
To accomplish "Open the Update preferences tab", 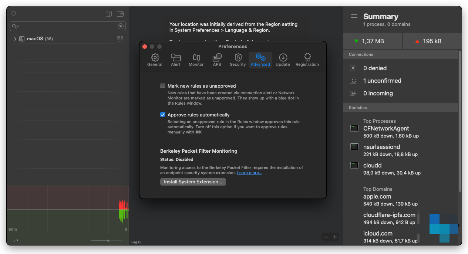I will (x=283, y=60).
